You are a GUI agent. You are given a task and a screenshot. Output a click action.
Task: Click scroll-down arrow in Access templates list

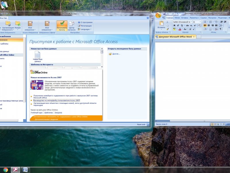pyautogui.click(x=102, y=67)
